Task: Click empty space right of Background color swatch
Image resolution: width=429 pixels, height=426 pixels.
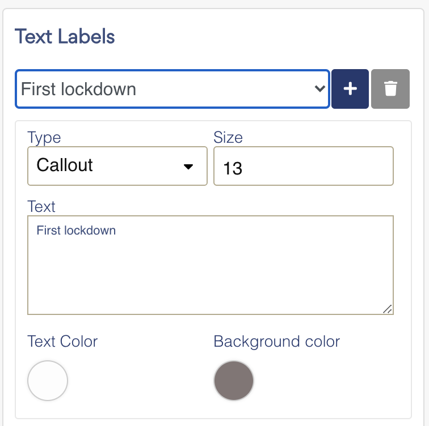Action: coord(329,381)
